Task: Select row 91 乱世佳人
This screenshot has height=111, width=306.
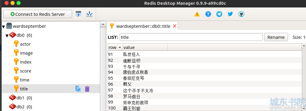Action: 205,54
